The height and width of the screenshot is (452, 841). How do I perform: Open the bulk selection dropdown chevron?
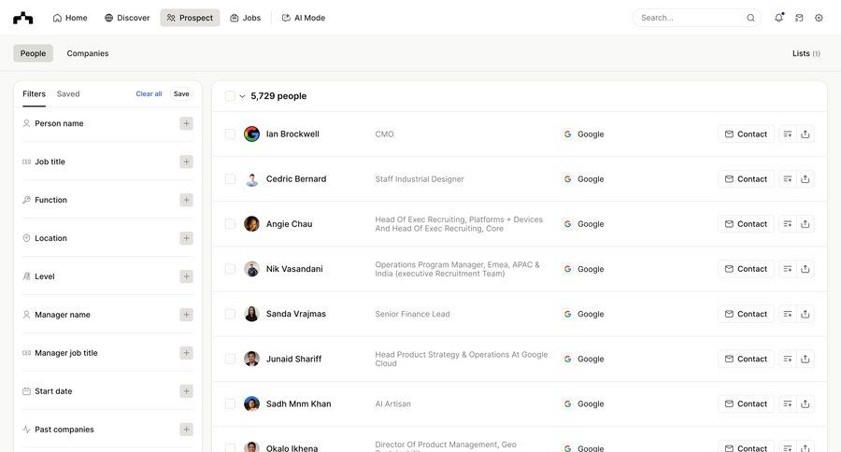coord(242,96)
